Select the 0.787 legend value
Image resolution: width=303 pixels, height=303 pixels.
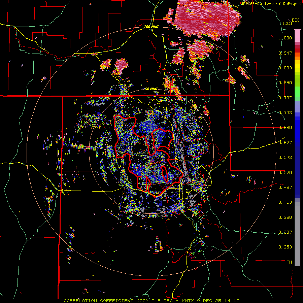click(285, 98)
